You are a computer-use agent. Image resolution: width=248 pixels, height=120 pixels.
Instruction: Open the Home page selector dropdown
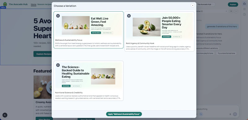[212, 11]
